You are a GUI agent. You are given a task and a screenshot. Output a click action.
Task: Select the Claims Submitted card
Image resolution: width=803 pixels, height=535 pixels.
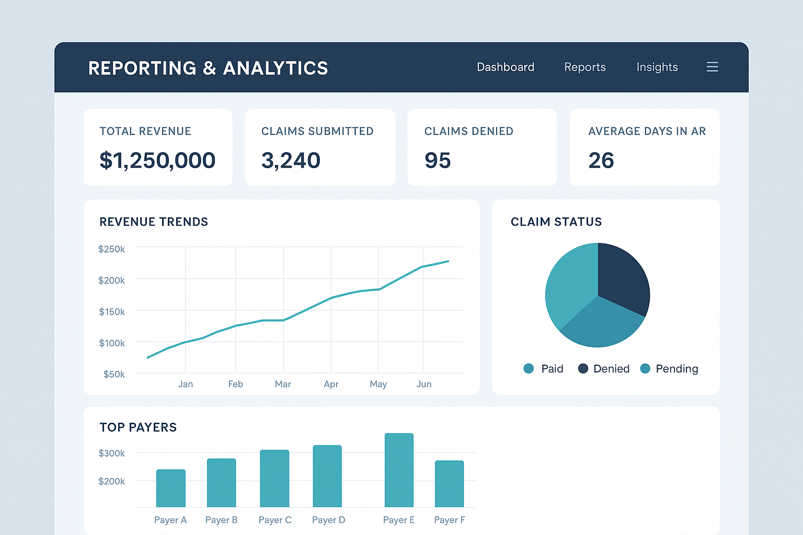[319, 147]
